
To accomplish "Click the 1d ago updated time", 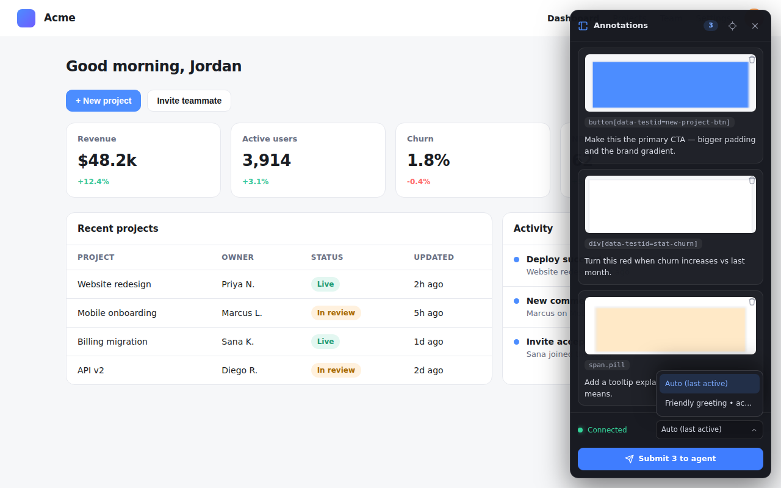I will pyautogui.click(x=428, y=342).
